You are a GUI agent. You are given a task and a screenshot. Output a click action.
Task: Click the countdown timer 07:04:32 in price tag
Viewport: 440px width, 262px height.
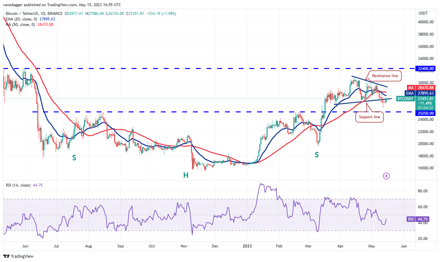[x=425, y=108]
